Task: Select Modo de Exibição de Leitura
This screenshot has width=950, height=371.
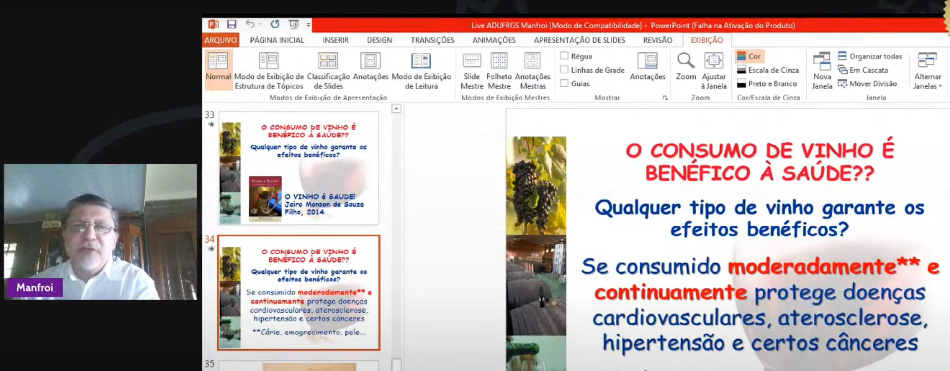Action: point(421,69)
